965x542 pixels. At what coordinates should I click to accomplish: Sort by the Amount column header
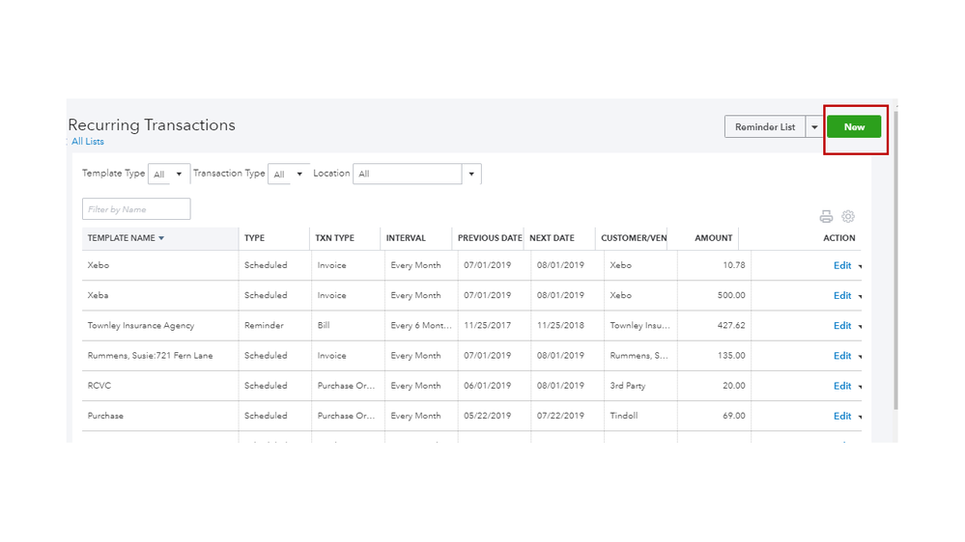click(x=713, y=238)
